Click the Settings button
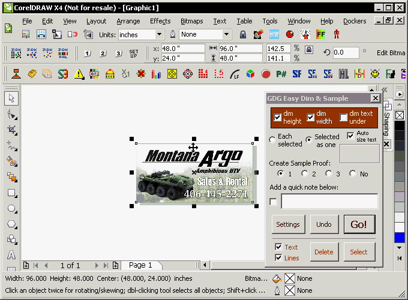The image size is (408, 300). coord(289,224)
